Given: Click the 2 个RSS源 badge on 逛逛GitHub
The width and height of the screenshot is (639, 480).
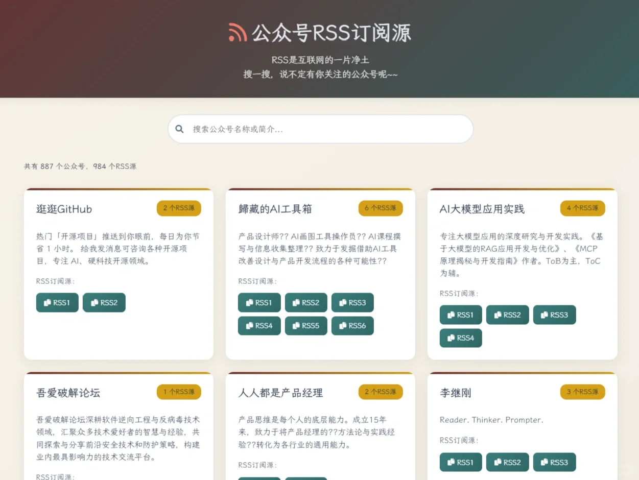Looking at the screenshot, I should coord(179,208).
